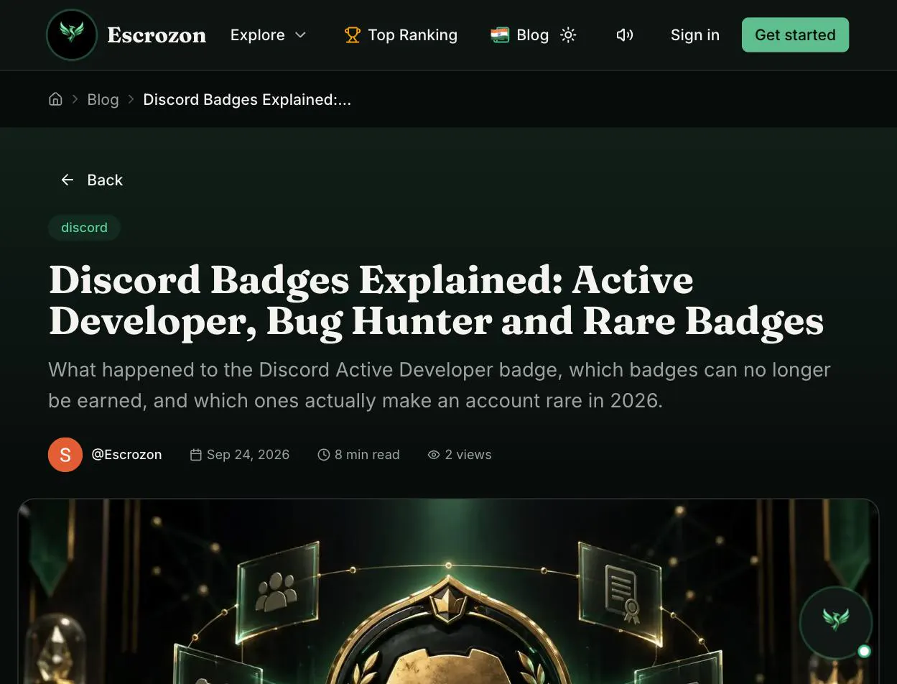Open the floating phoenix chat widget
897x684 pixels.
pos(836,623)
